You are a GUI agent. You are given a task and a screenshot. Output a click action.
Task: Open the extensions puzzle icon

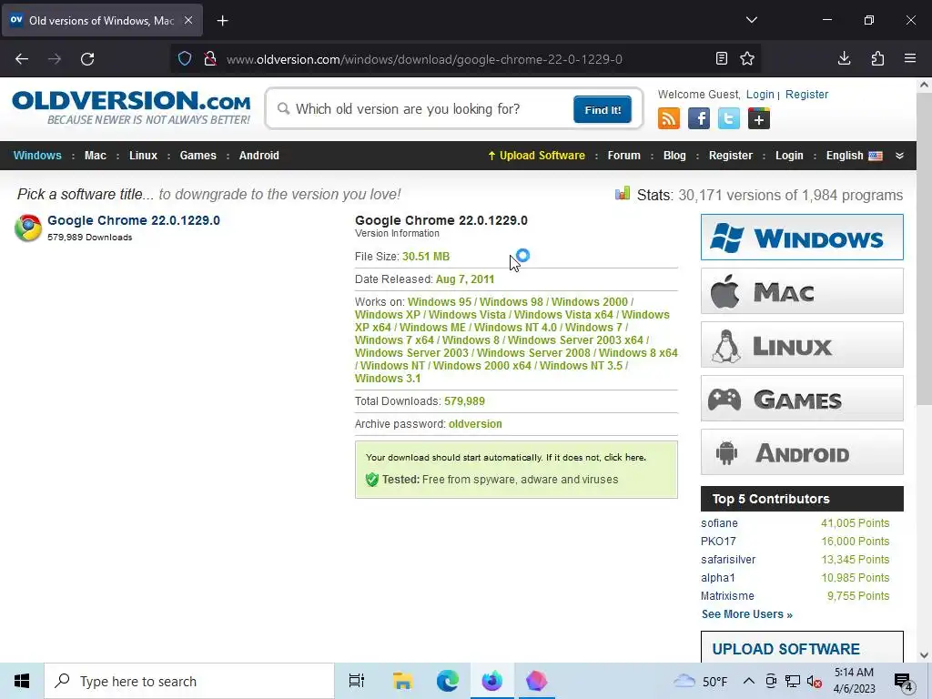(x=877, y=58)
